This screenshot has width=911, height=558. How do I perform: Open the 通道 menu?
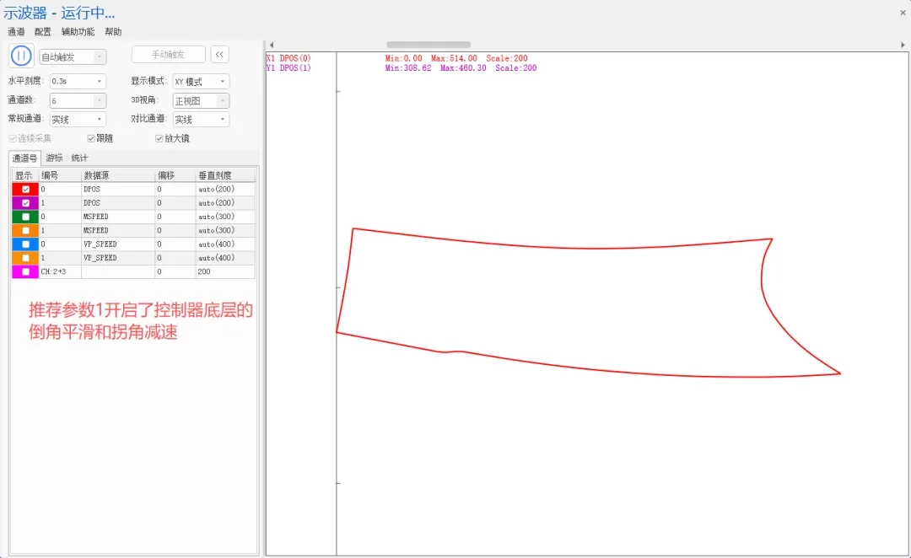(16, 32)
